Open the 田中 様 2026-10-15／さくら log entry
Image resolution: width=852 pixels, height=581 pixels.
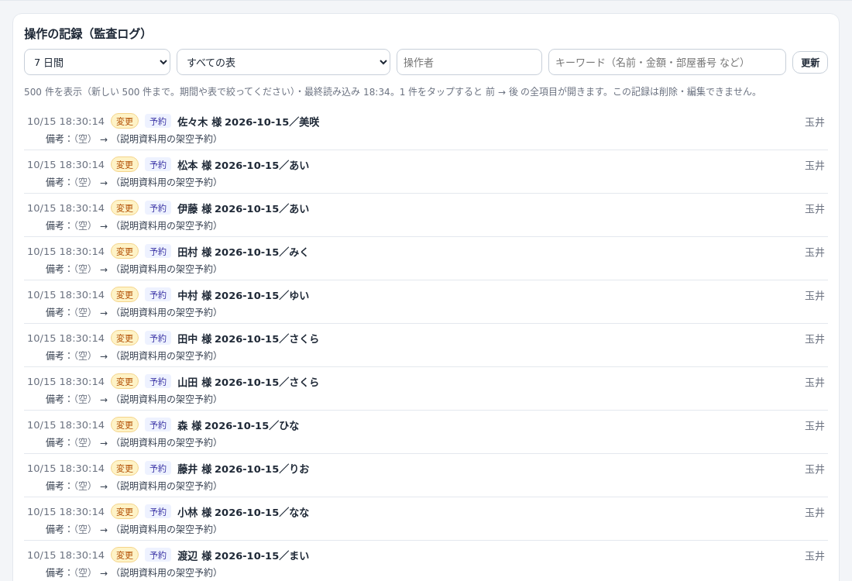tap(426, 347)
